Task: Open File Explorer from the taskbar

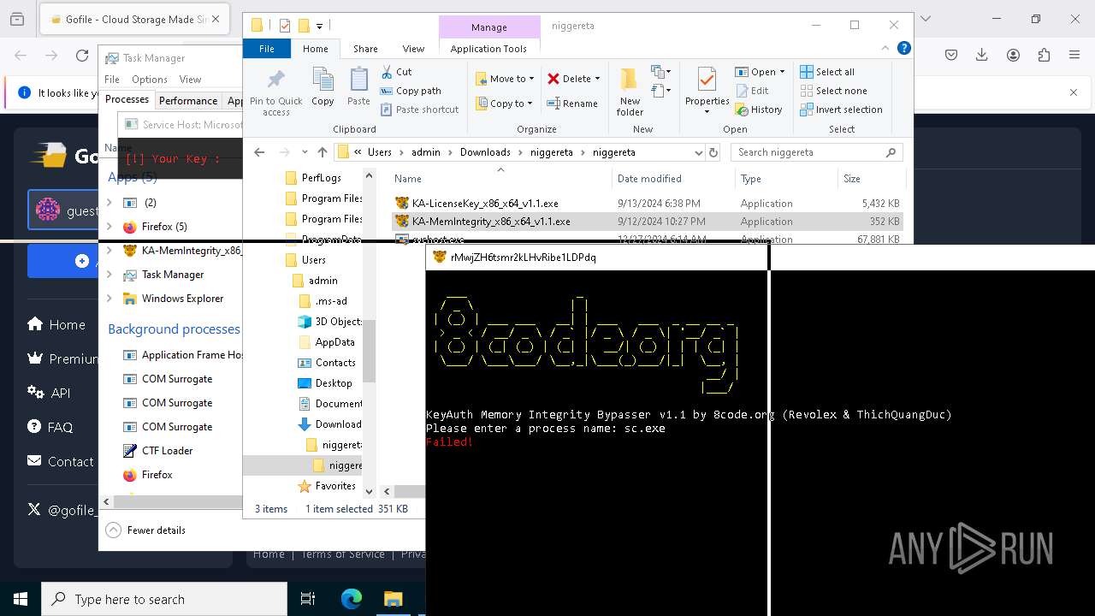Action: pos(393,599)
